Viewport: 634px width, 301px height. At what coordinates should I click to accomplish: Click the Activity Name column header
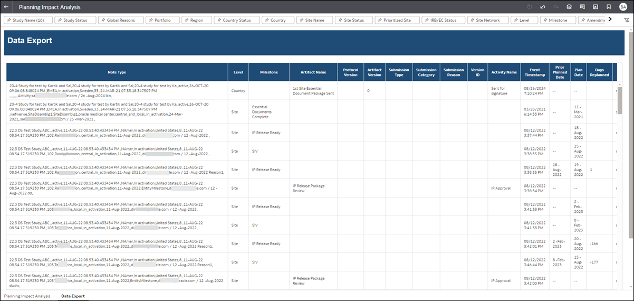click(504, 72)
